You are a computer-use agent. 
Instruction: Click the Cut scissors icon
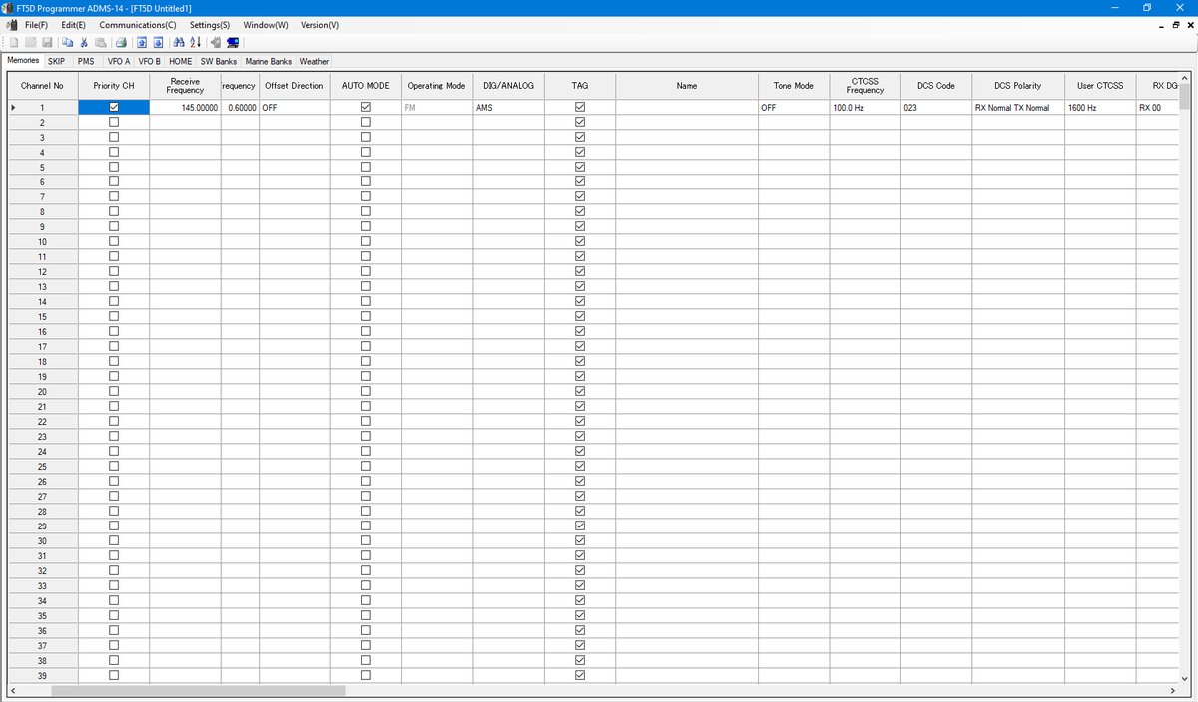(84, 42)
